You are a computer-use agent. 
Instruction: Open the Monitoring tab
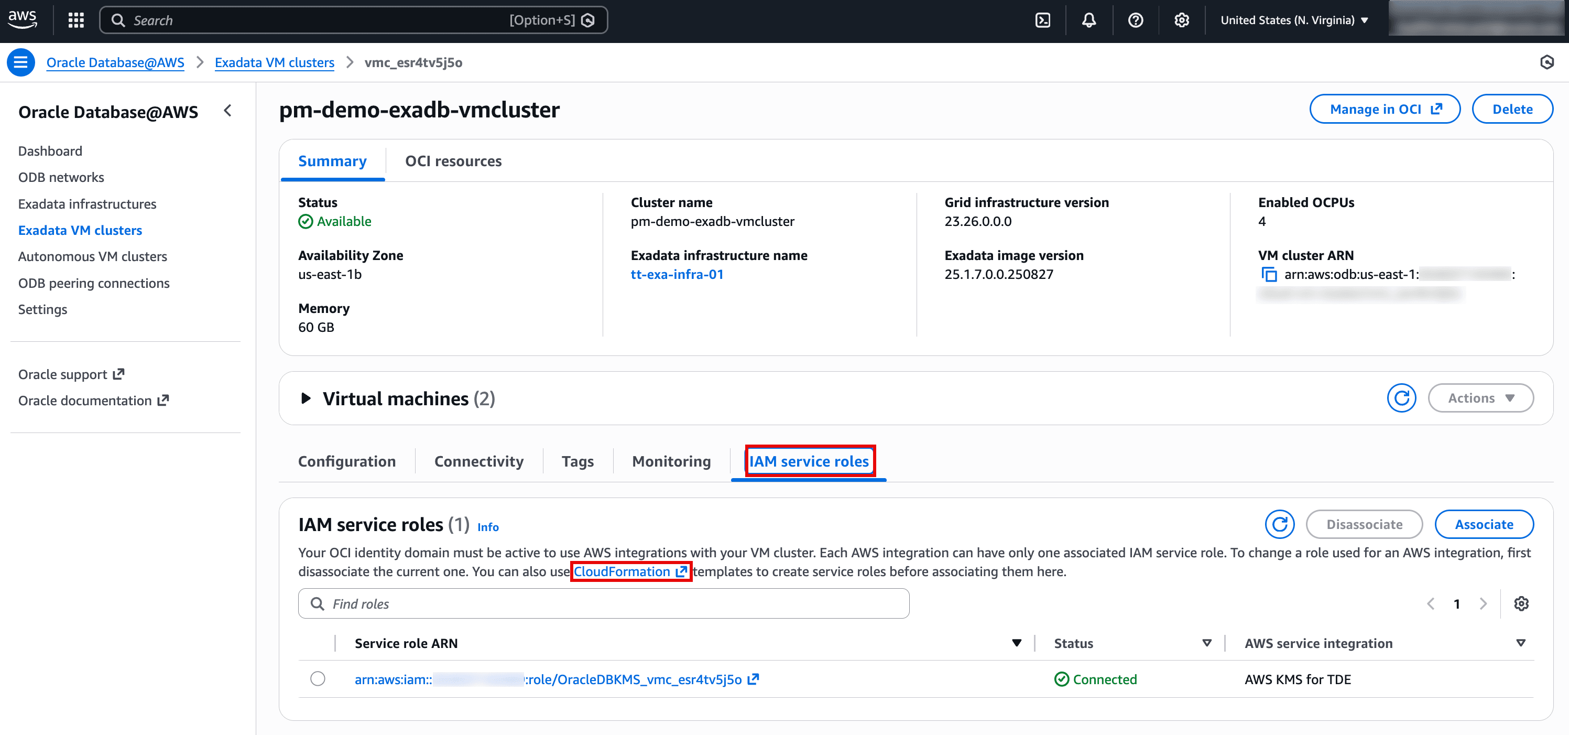click(671, 461)
